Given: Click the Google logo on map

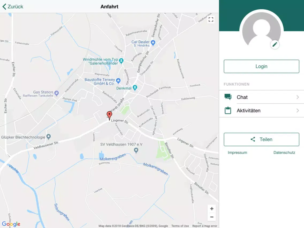Looking at the screenshot, I should pos(11,224).
